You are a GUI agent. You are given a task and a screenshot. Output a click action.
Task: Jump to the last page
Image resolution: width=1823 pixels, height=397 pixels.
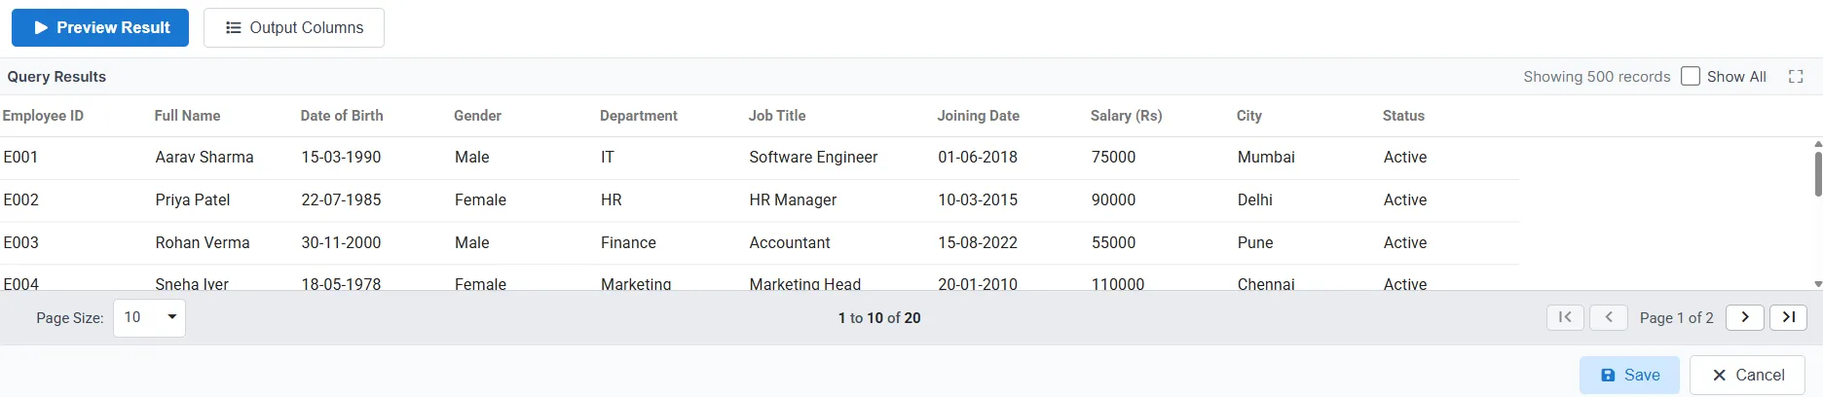point(1788,317)
